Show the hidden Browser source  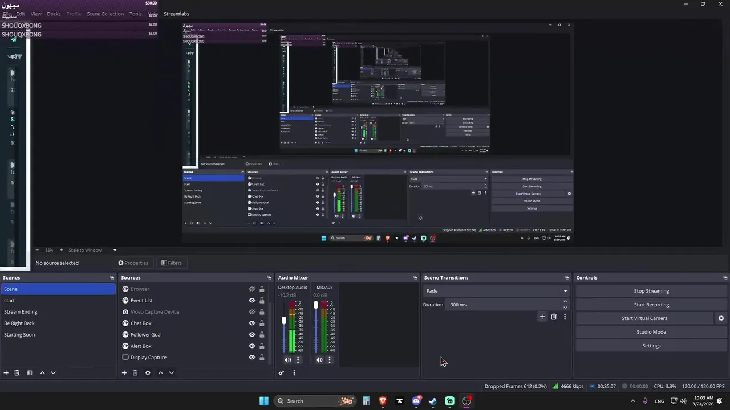tap(252, 289)
